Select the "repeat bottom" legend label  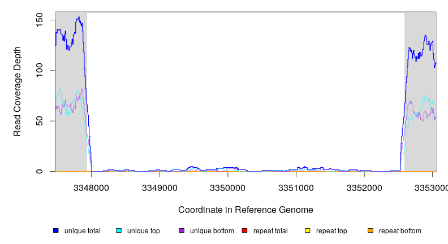click(x=400, y=231)
